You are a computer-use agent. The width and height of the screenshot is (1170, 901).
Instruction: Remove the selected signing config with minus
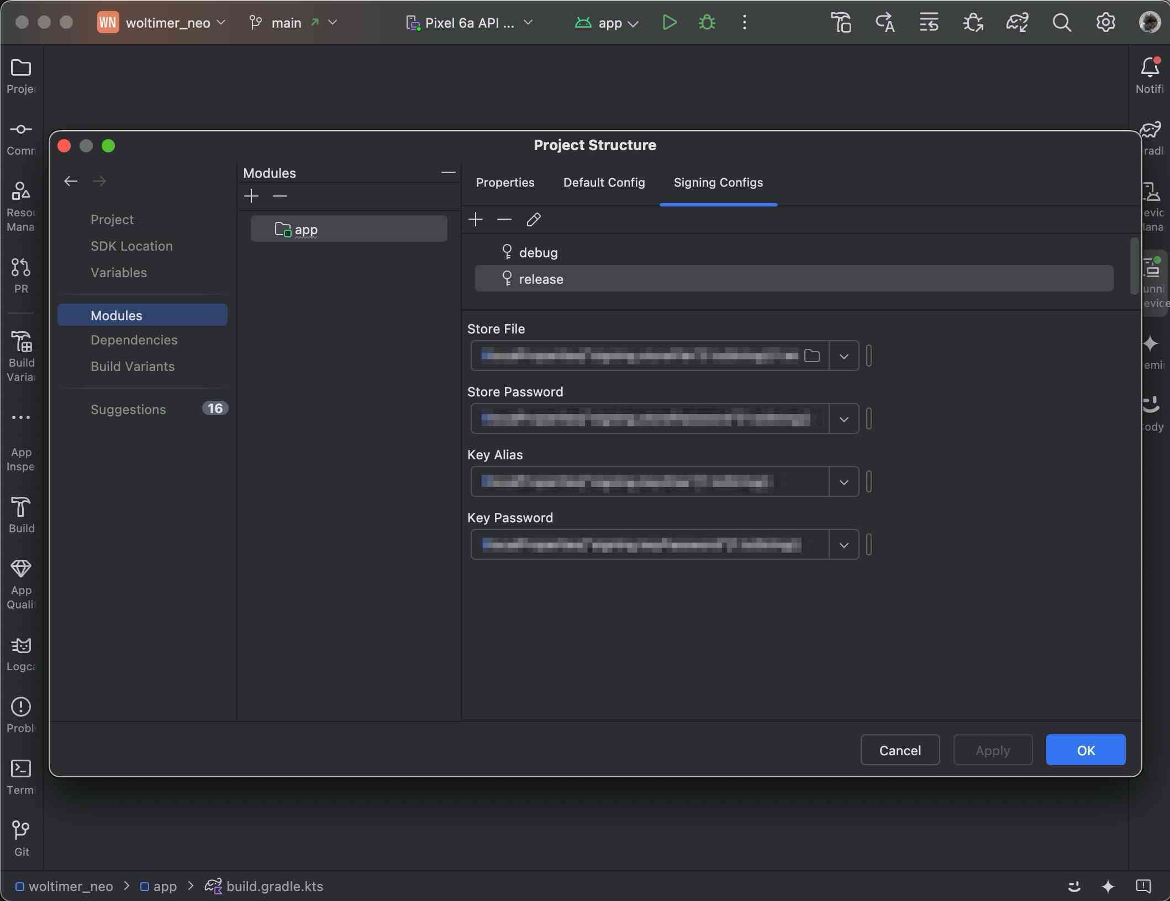pos(504,220)
